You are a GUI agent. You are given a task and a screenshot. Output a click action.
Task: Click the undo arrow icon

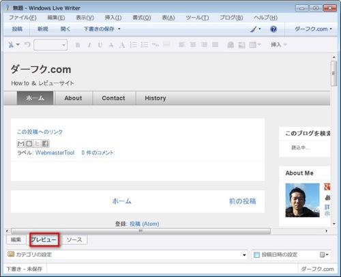pos(27,44)
